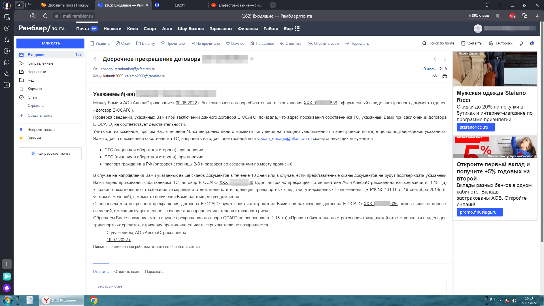Click the НАПИСАТЬ compose button
The height and width of the screenshot is (306, 544).
(x=50, y=43)
